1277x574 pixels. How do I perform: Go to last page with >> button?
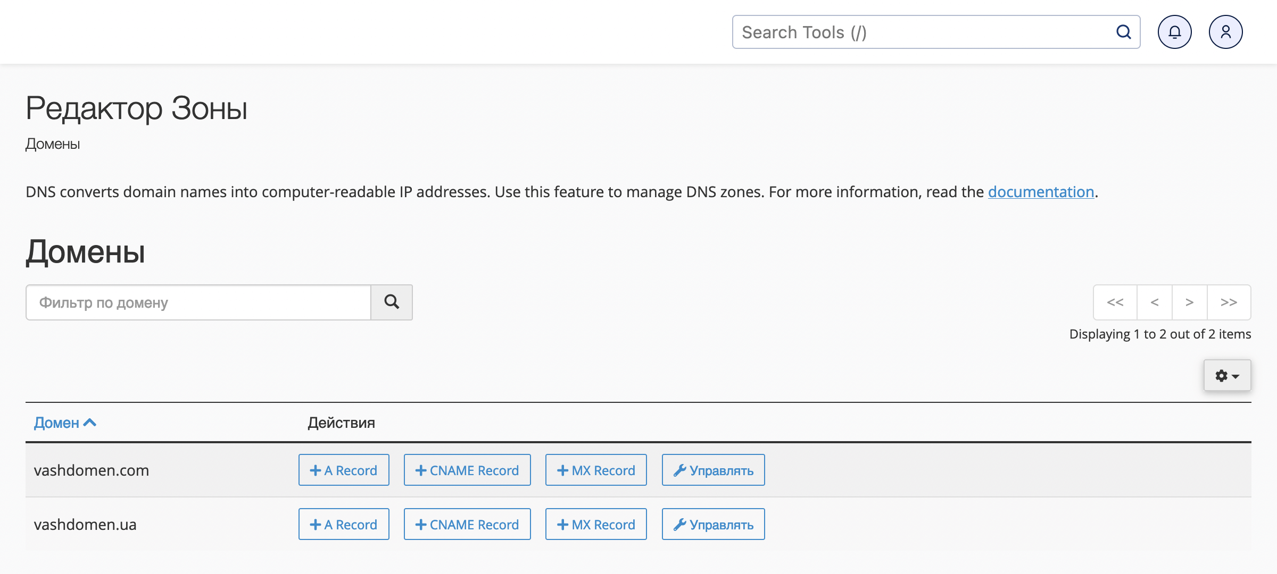1229,302
